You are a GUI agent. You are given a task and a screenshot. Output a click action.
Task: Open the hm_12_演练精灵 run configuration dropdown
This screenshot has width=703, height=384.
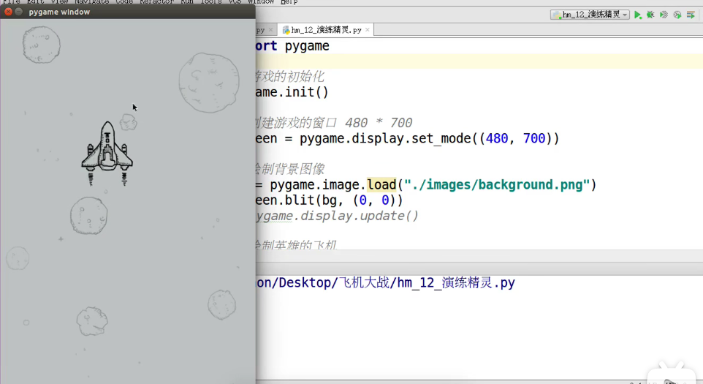(590, 15)
